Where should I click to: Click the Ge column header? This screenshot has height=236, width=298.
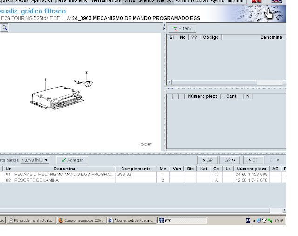[216, 169]
